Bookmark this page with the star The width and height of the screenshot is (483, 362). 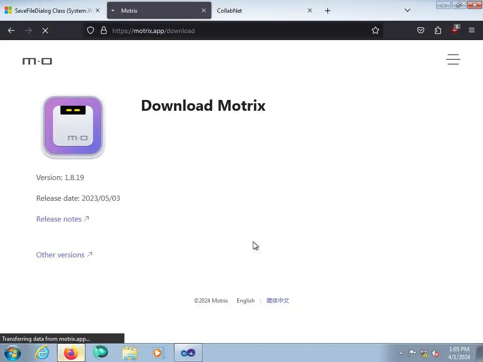375,31
